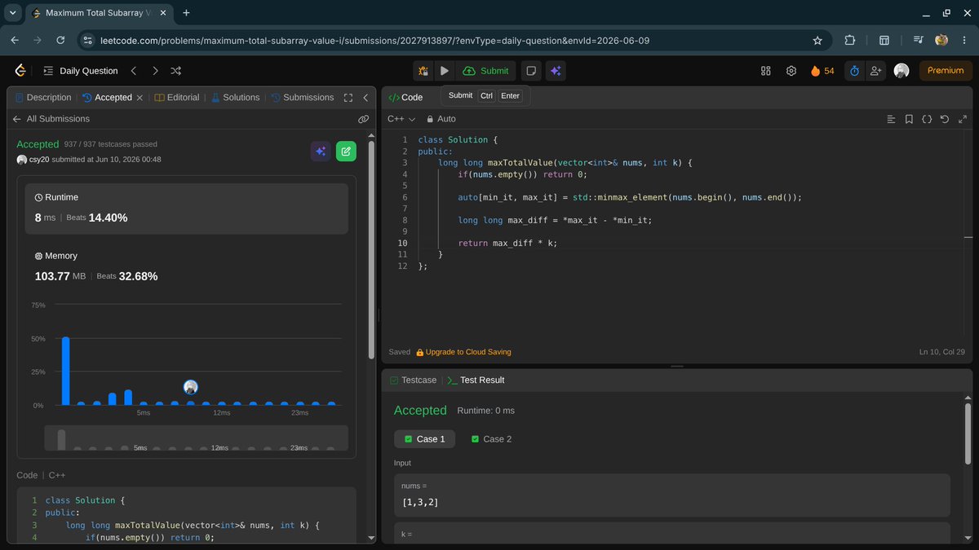This screenshot has height=550, width=979.
Task: Collapse the left panel with chevron
Action: click(x=365, y=98)
